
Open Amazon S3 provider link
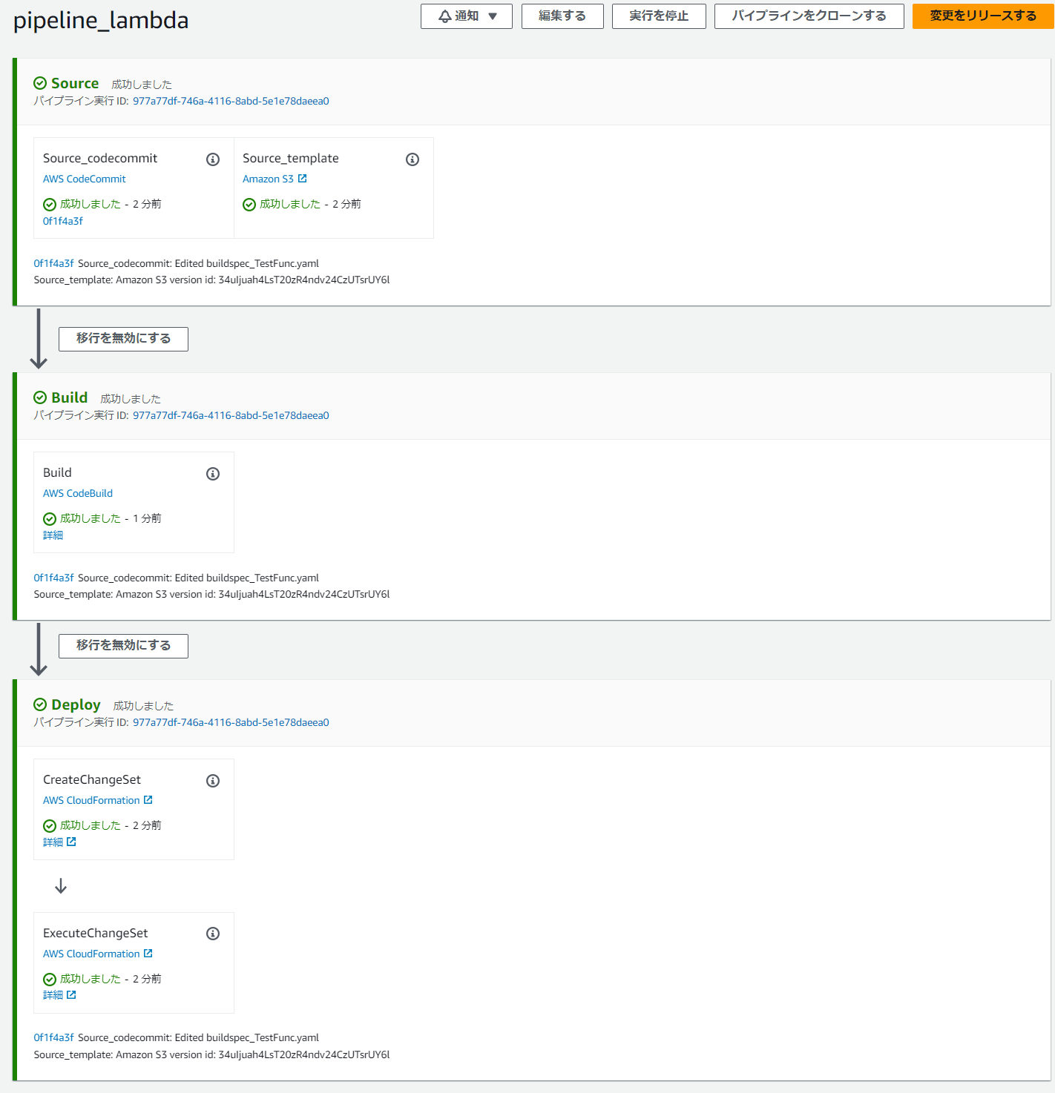tap(268, 179)
